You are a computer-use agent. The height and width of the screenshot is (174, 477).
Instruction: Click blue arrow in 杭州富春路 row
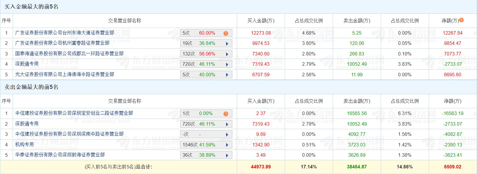pyautogui.click(x=227, y=43)
